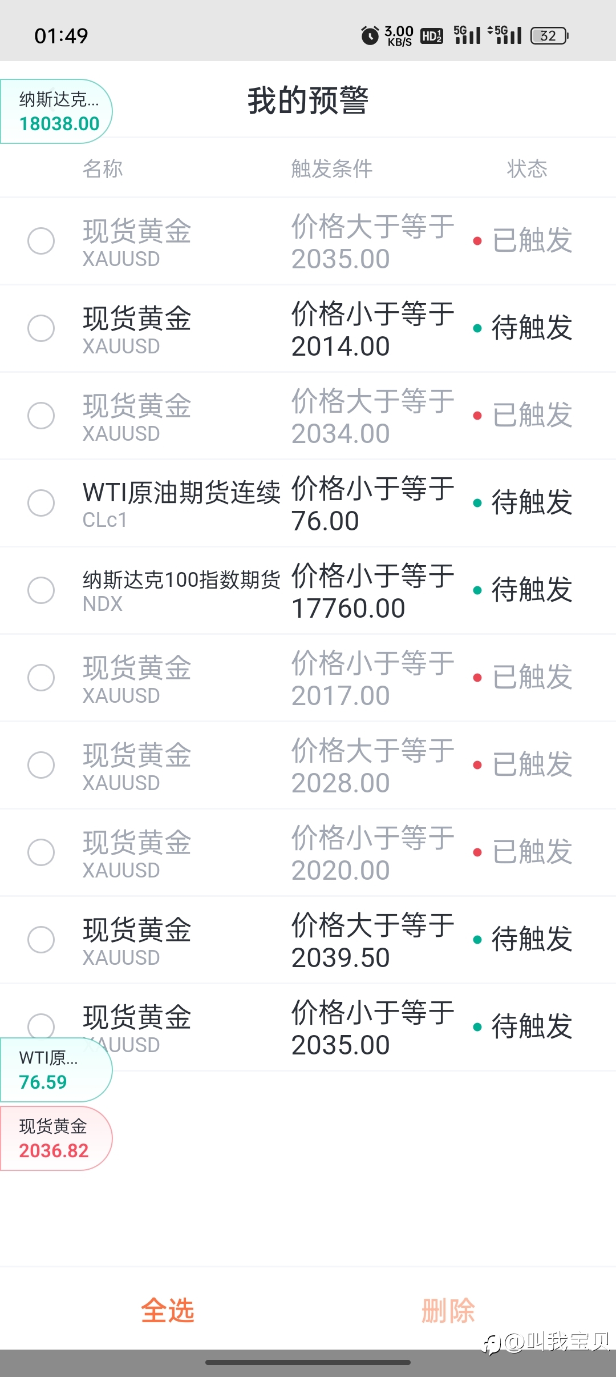Open the spot gold 2036.82 floating widget
The width and height of the screenshot is (616, 1377).
point(56,1138)
